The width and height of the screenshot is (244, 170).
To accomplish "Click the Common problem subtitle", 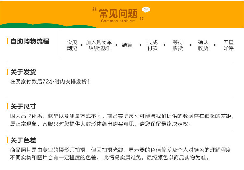I will click(x=118, y=21).
